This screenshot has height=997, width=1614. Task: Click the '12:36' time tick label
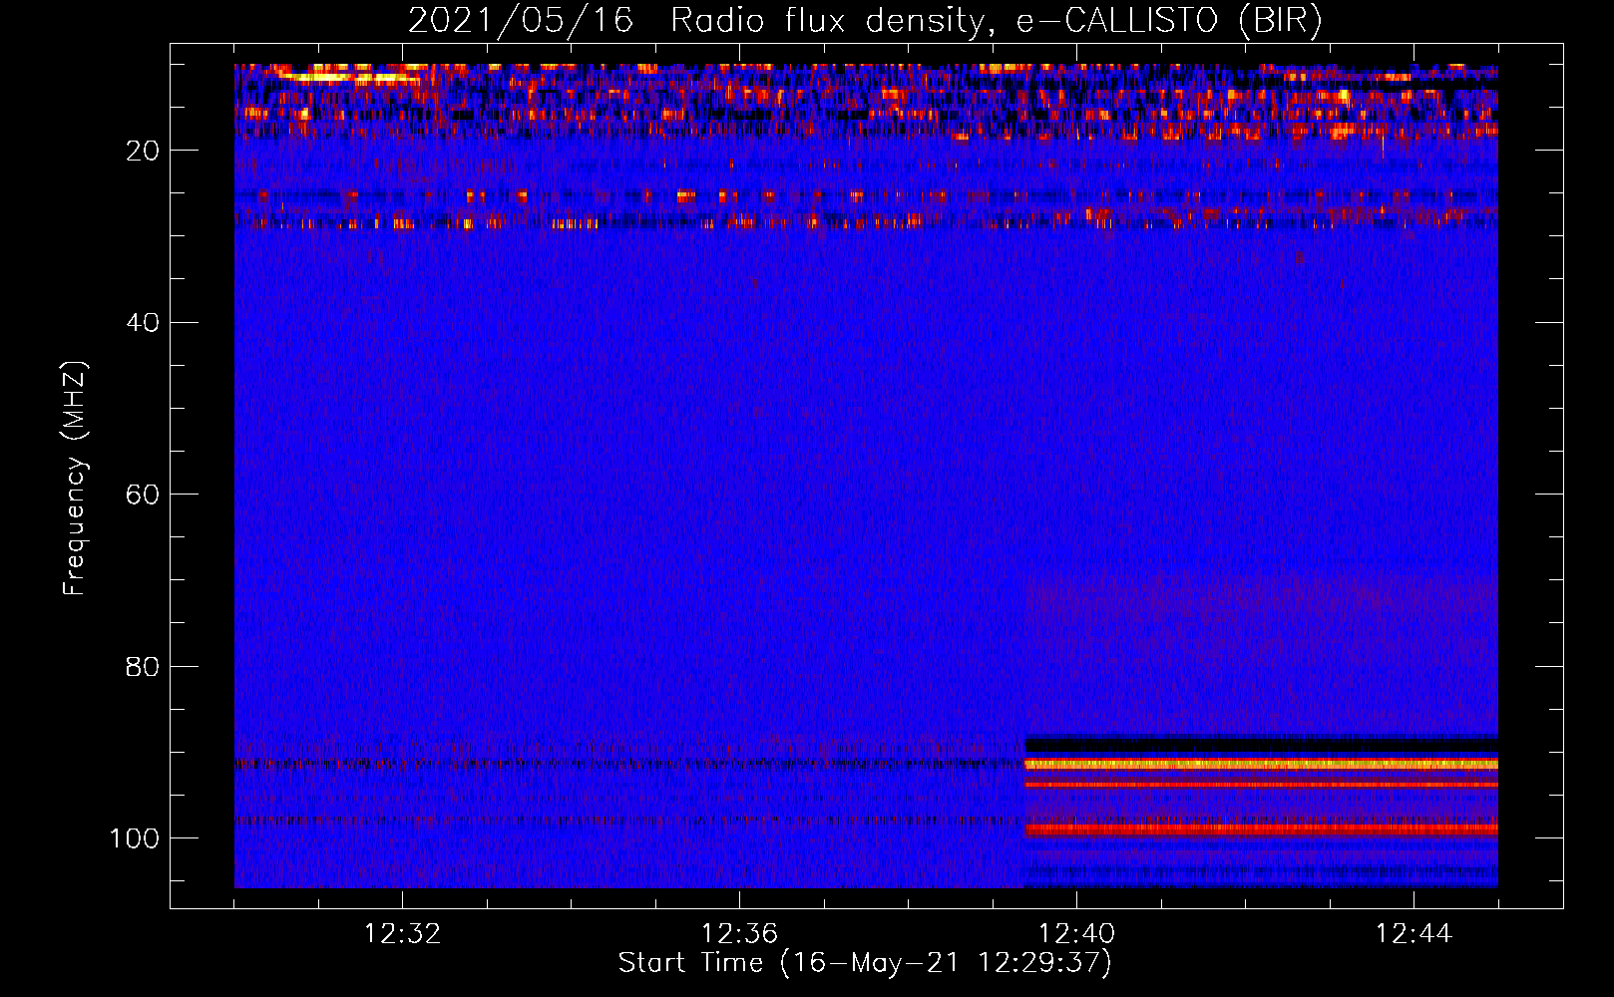(x=739, y=934)
